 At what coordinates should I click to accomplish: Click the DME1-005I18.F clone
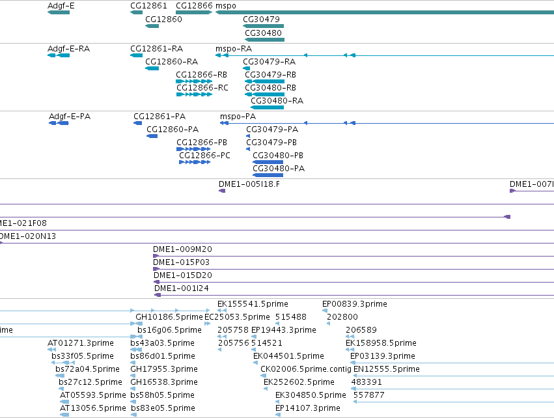[x=222, y=191]
